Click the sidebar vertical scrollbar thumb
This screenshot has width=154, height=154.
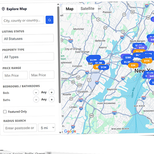pyautogui.click(x=59, y=55)
